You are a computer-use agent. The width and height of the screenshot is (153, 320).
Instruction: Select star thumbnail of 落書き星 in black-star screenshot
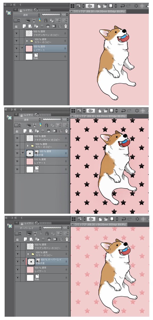(30, 153)
